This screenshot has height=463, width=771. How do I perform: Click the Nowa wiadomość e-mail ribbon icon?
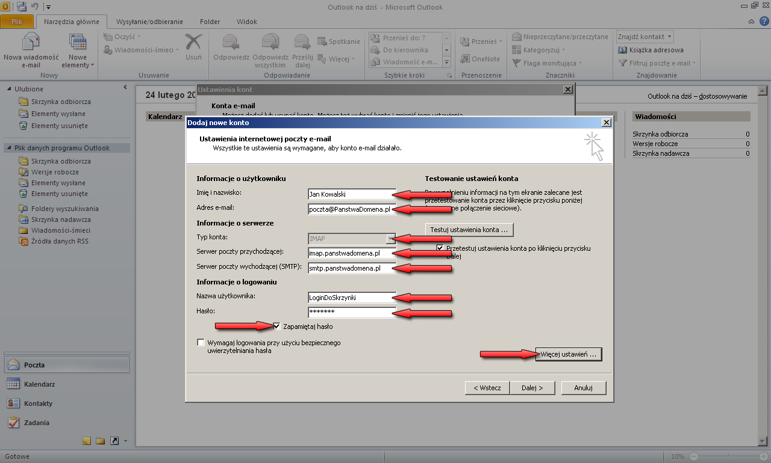[31, 50]
